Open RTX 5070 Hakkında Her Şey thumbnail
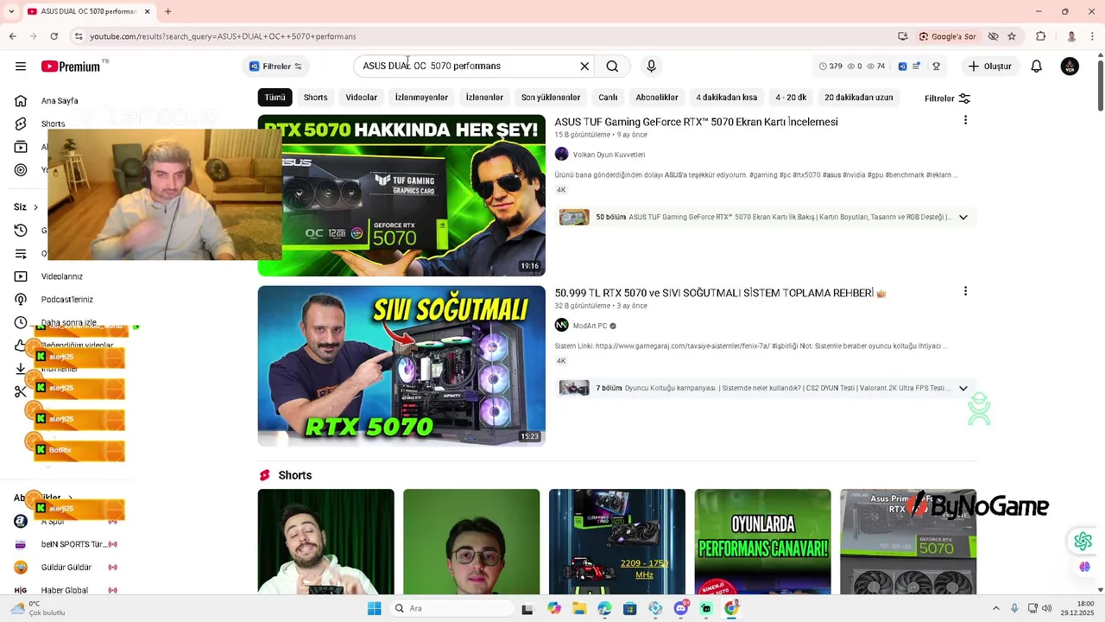This screenshot has width=1105, height=622. pyautogui.click(x=401, y=195)
